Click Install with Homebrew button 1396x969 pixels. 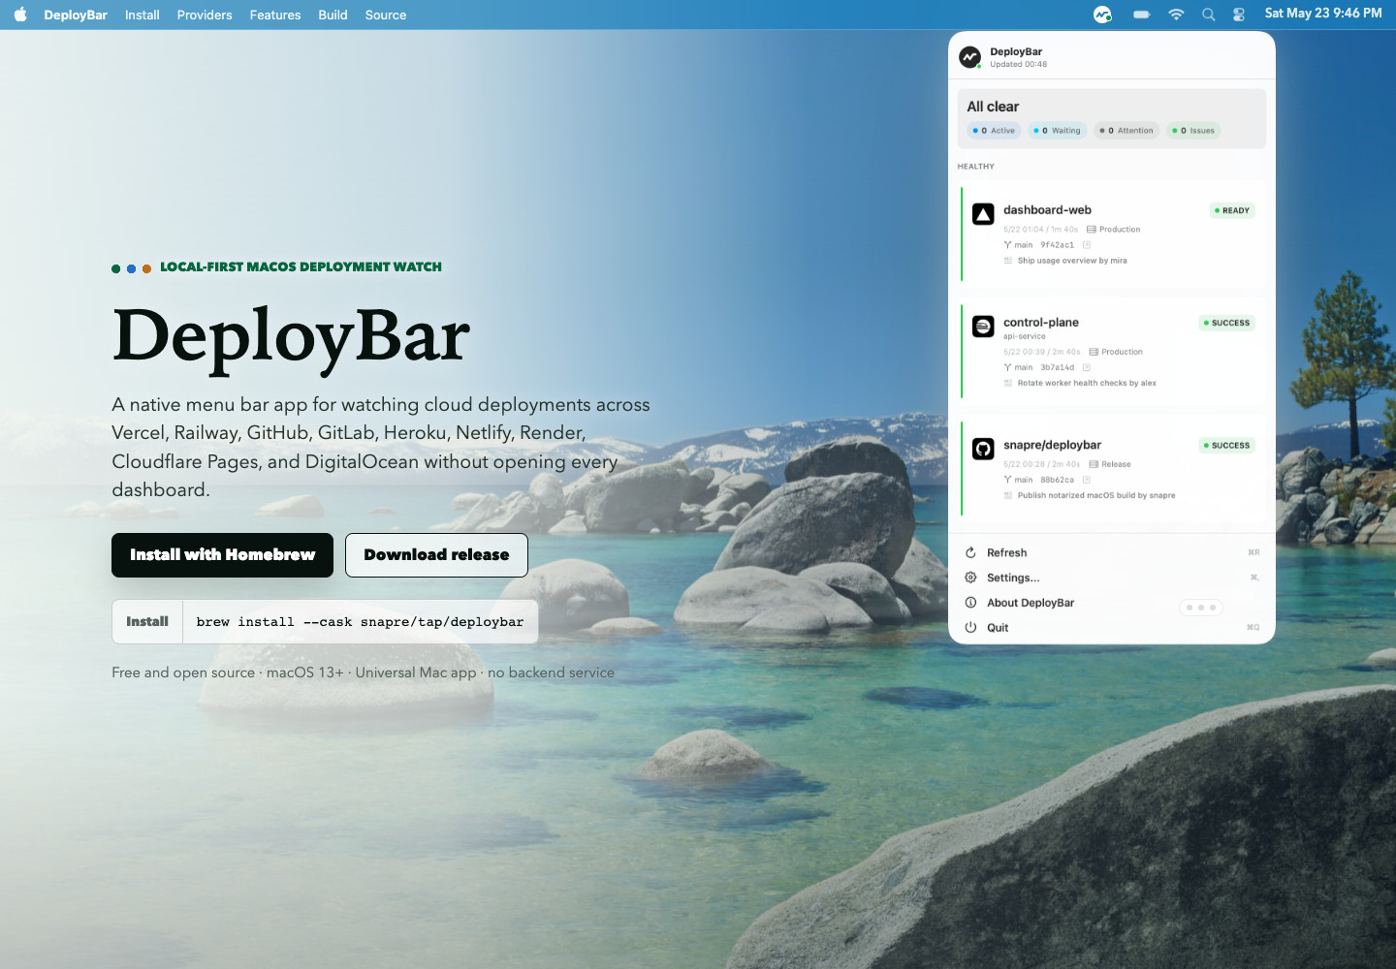[222, 555]
